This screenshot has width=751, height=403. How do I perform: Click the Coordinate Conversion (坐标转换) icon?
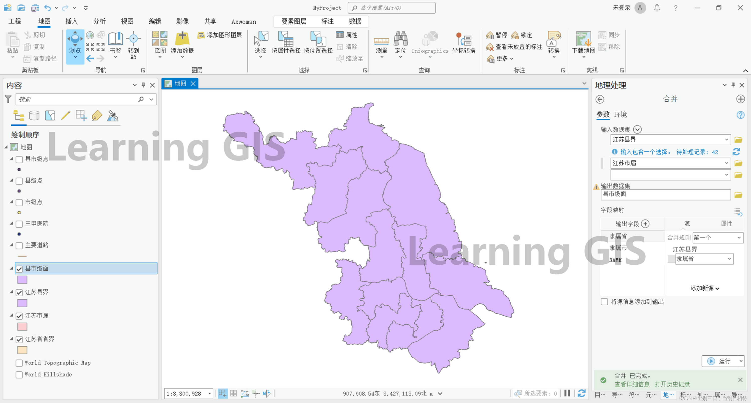(464, 40)
